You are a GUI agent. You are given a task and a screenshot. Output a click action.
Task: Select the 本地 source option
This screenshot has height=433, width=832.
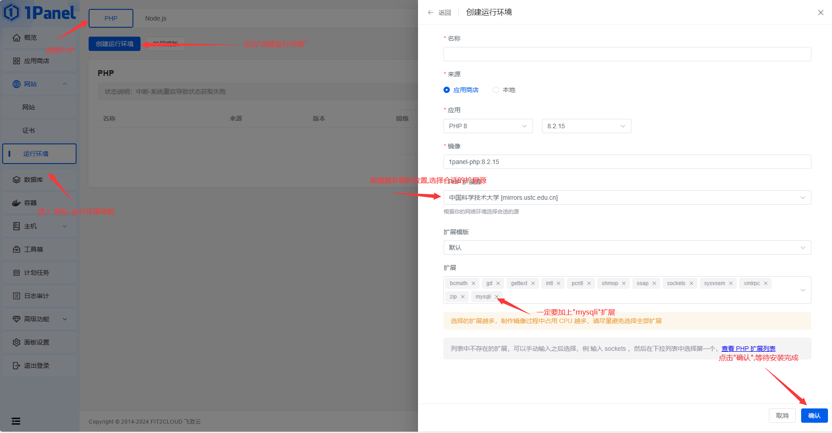(x=496, y=90)
